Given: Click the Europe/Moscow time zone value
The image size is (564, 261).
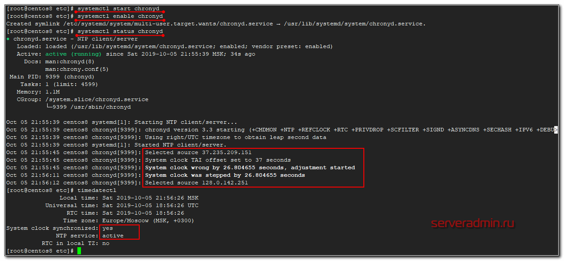Looking at the screenshot, I should coord(148,220).
